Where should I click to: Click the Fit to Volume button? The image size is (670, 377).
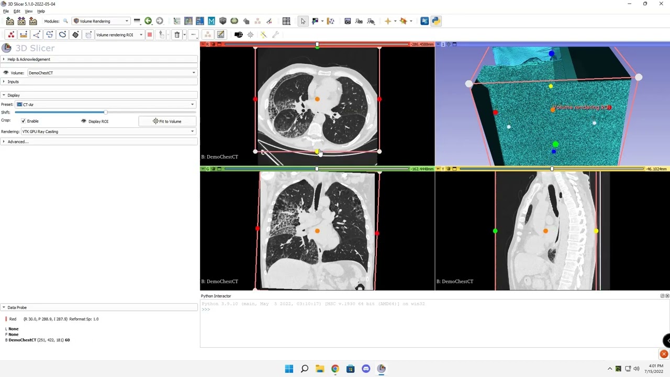pyautogui.click(x=167, y=121)
